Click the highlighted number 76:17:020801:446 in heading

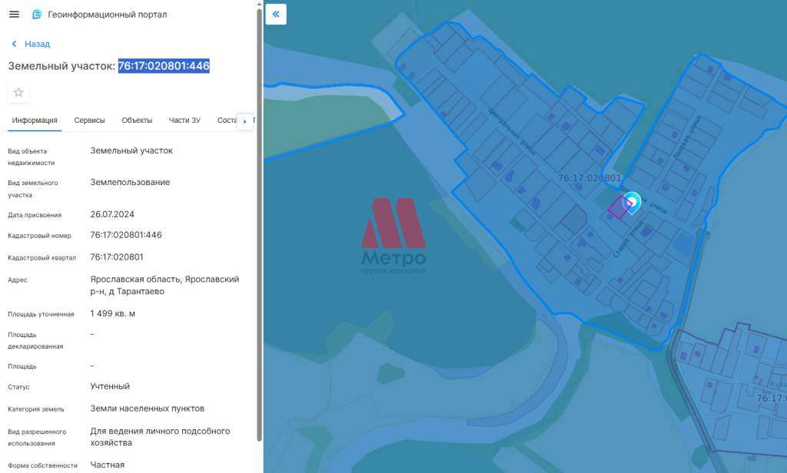(164, 66)
